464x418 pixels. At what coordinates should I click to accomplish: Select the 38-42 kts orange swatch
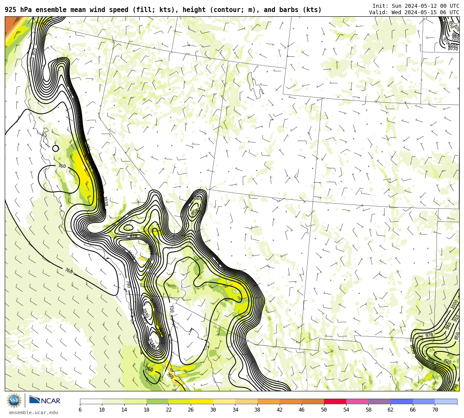[269, 401]
